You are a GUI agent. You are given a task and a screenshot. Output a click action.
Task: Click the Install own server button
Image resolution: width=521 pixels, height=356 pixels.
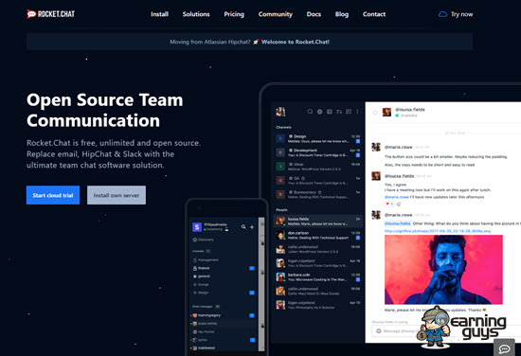pyautogui.click(x=117, y=195)
